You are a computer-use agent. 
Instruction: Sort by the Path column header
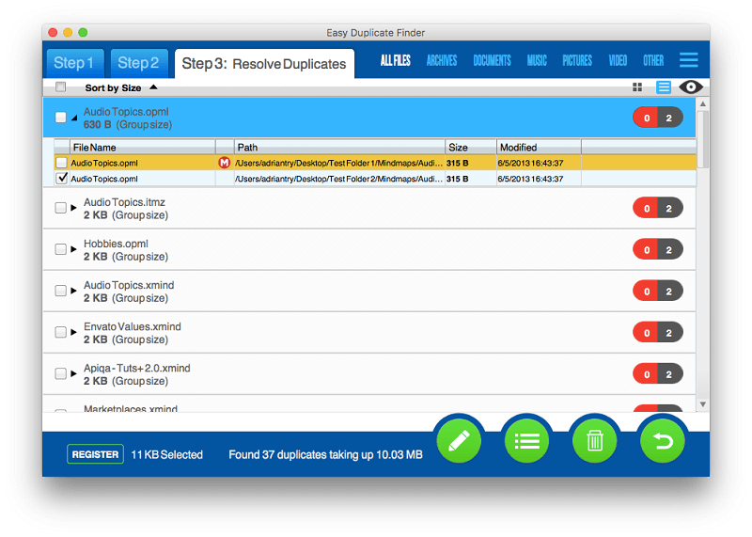(x=339, y=147)
